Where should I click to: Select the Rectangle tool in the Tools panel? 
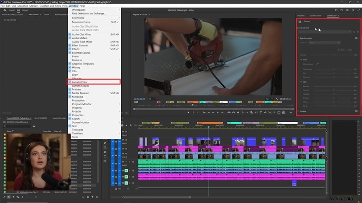105,148
